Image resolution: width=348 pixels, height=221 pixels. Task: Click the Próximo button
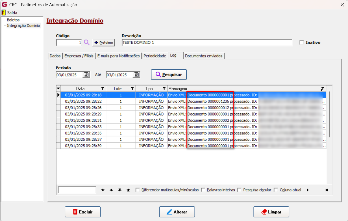tap(103, 43)
